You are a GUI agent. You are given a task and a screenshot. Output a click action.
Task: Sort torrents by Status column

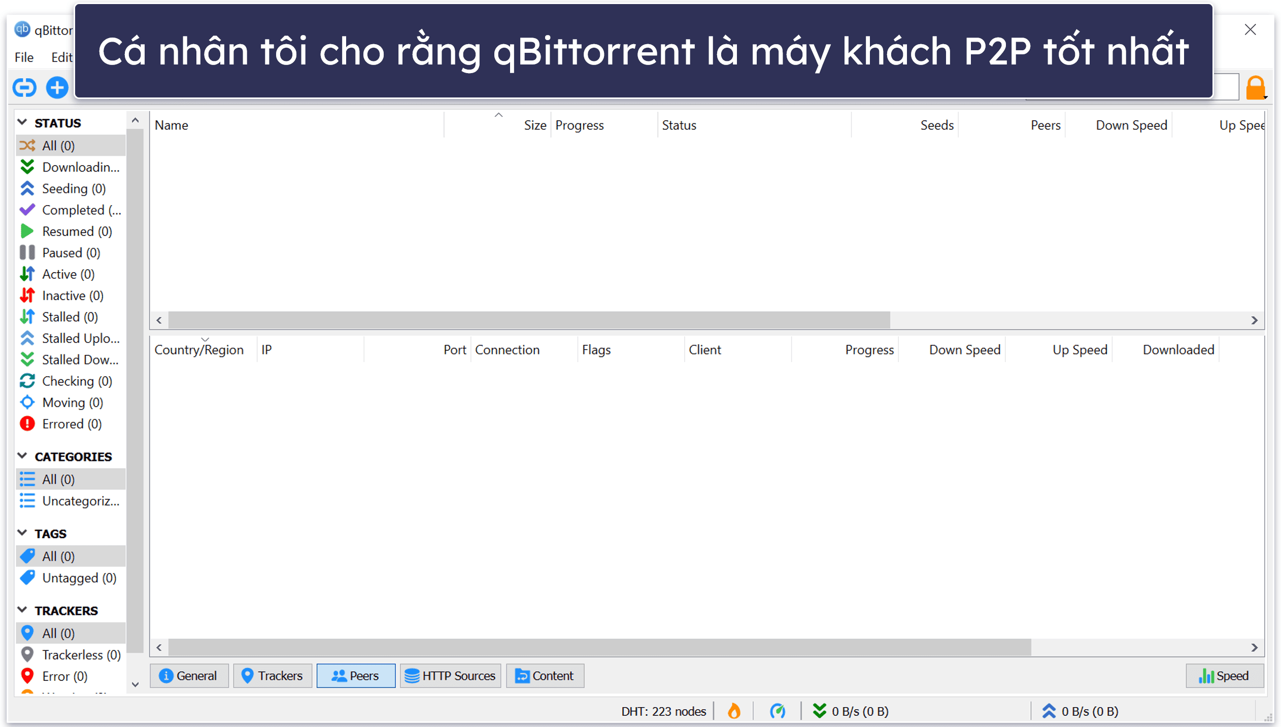click(x=754, y=125)
